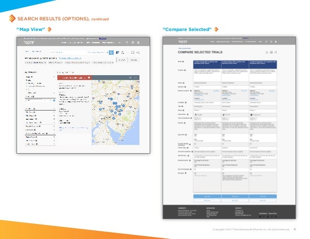This screenshot has height=239, width=310.
Task: Click the info icon next to the Phase row label
Action: 184,111
